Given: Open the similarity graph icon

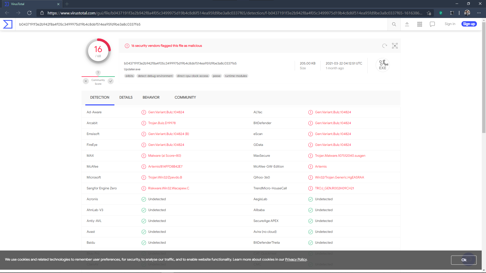Looking at the screenshot, I should (395, 46).
